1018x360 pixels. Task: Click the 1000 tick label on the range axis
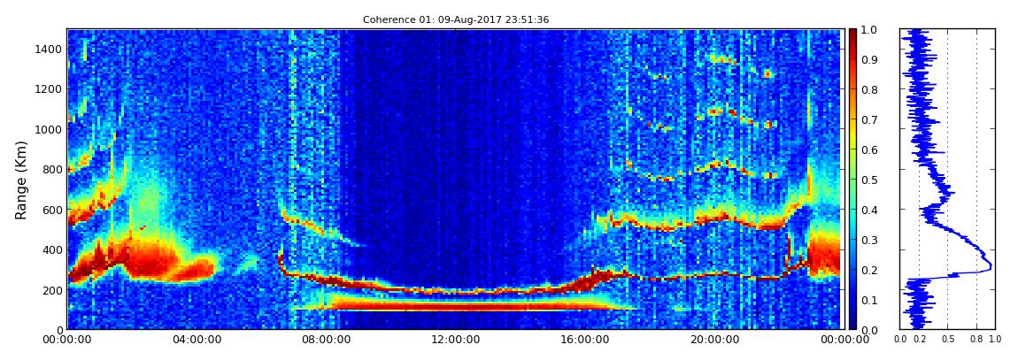click(x=48, y=129)
